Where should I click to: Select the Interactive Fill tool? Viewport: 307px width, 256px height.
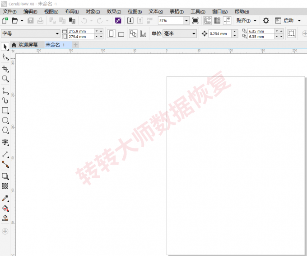(5, 208)
